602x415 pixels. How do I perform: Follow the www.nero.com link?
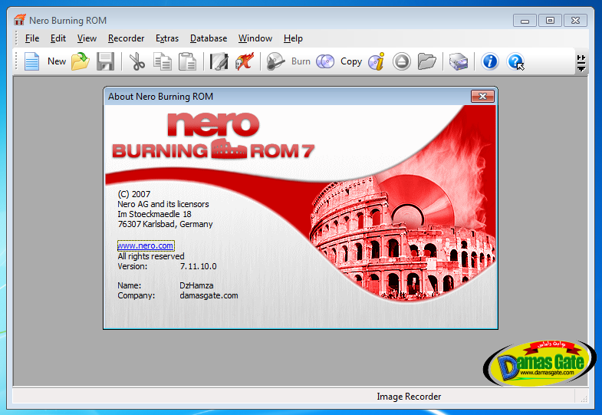point(146,245)
